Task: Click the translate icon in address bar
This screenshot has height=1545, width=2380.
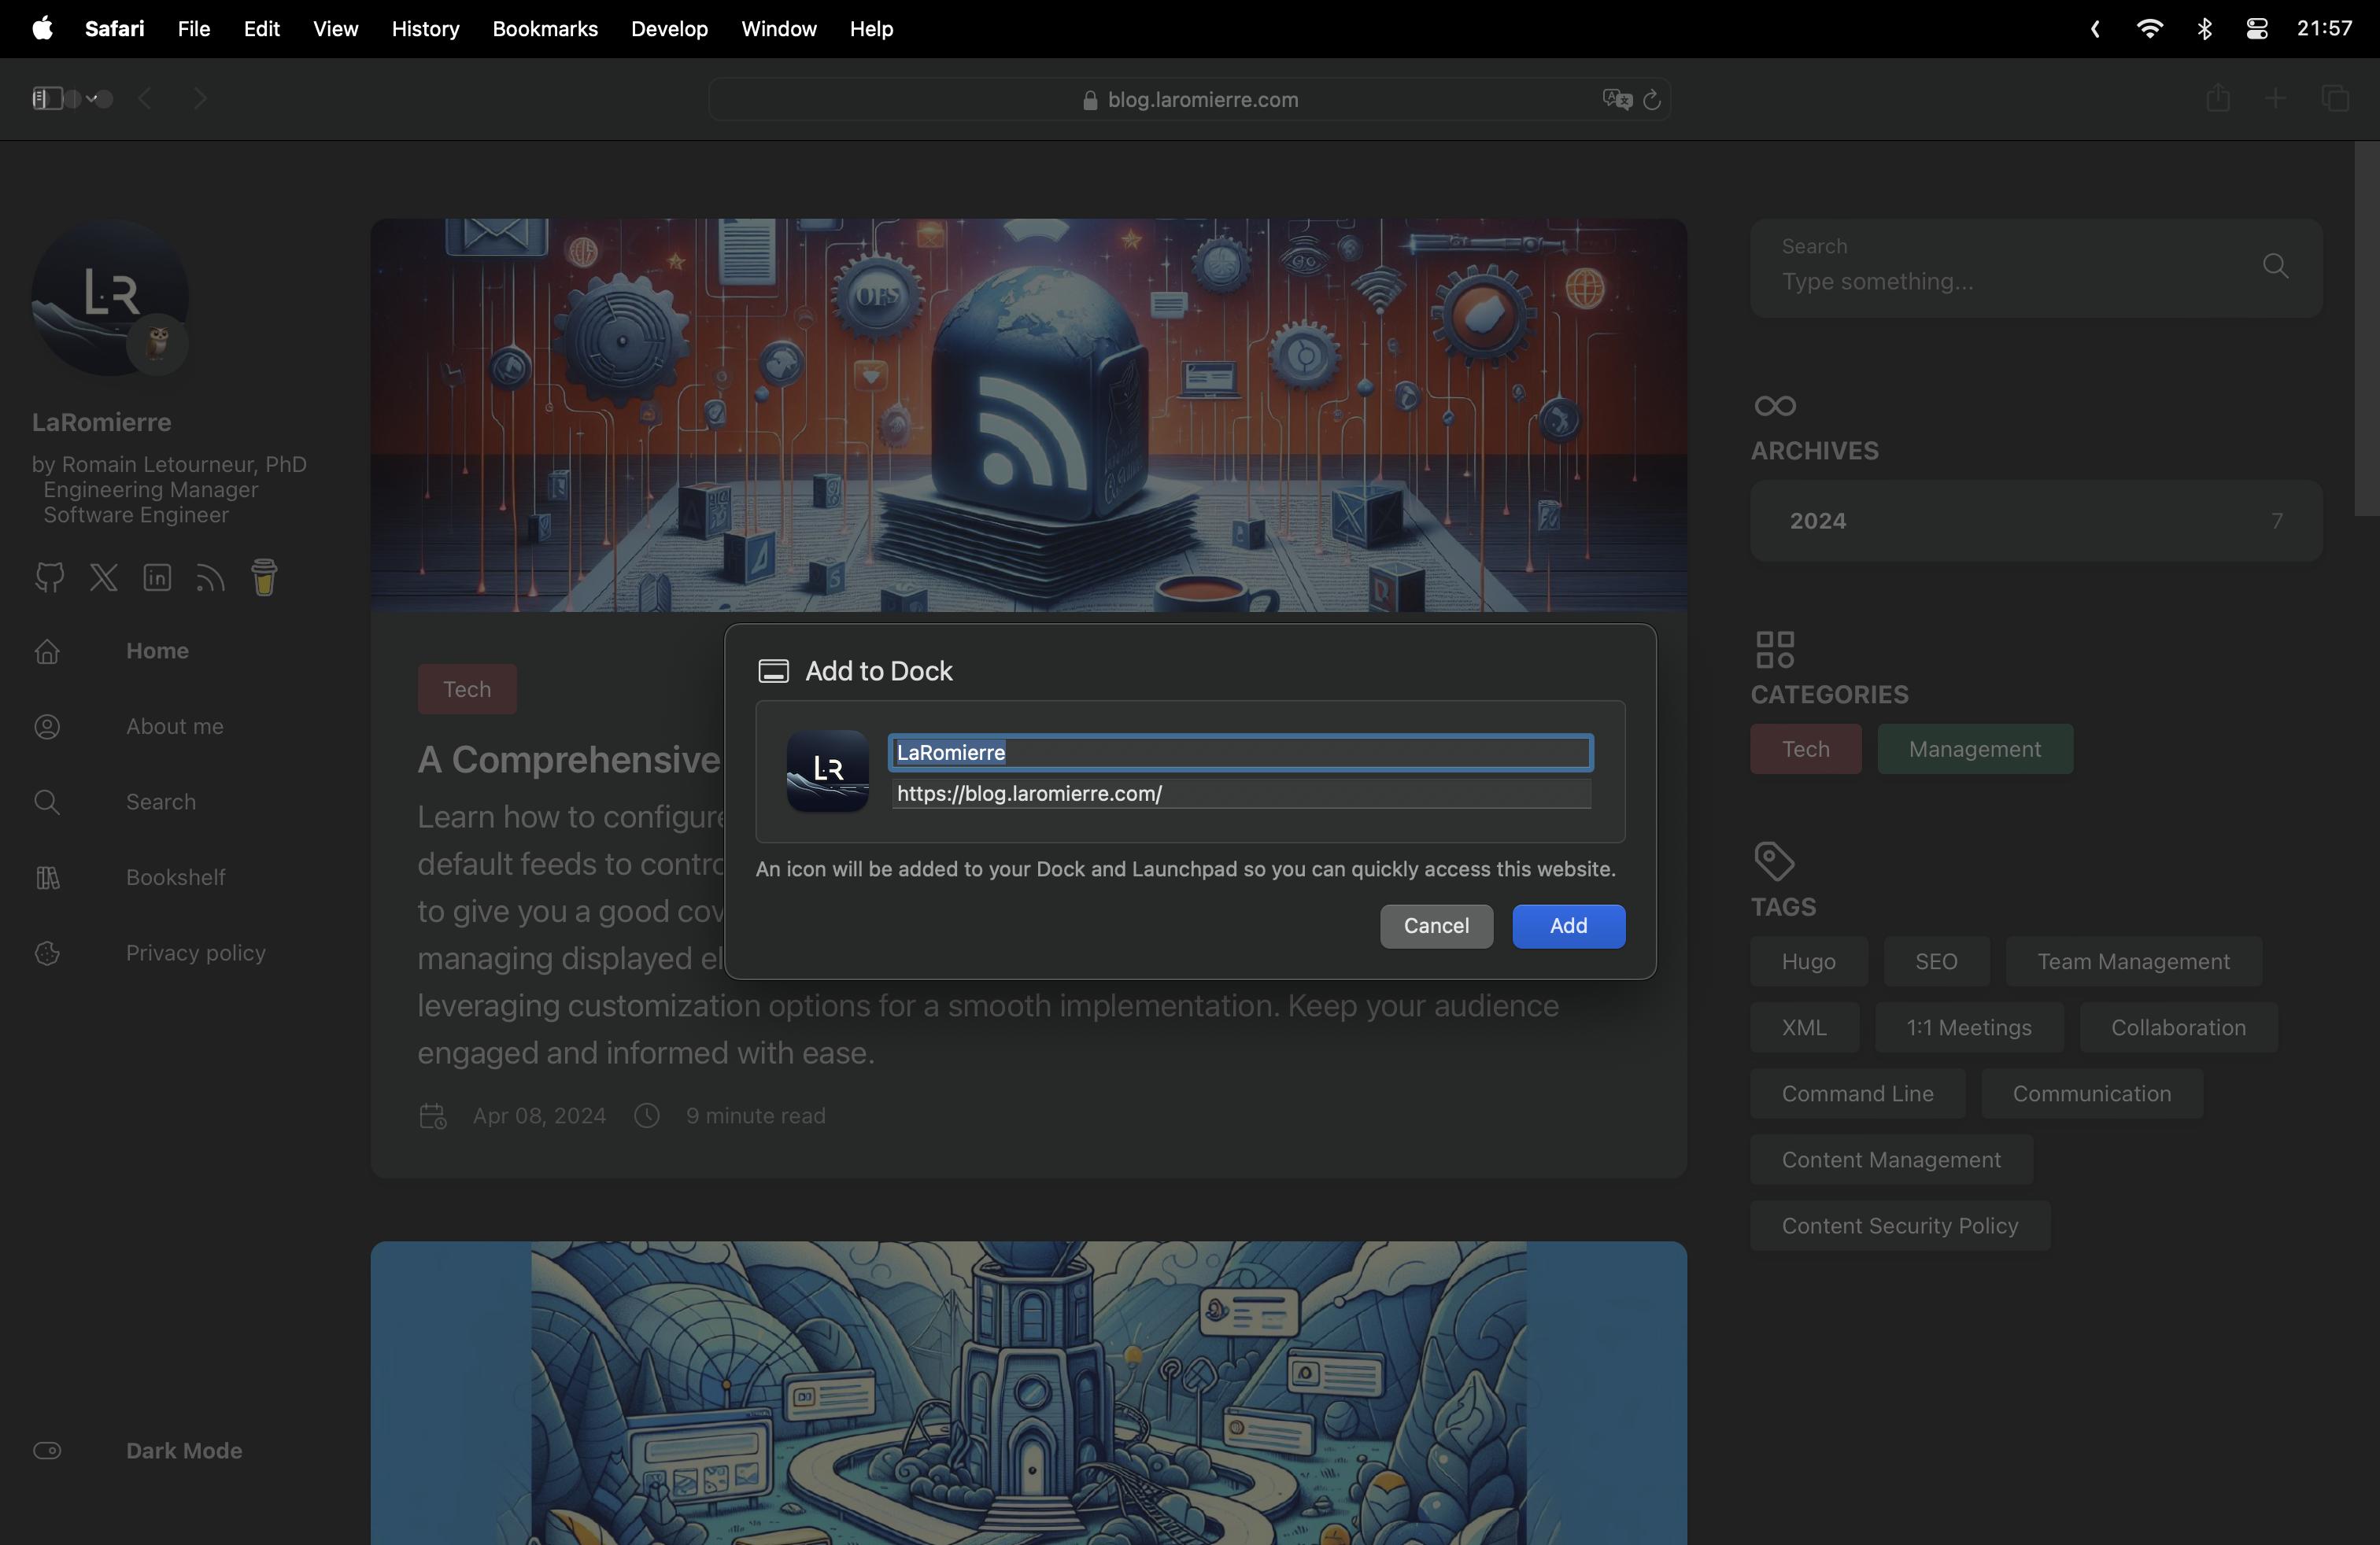Action: click(x=1617, y=99)
